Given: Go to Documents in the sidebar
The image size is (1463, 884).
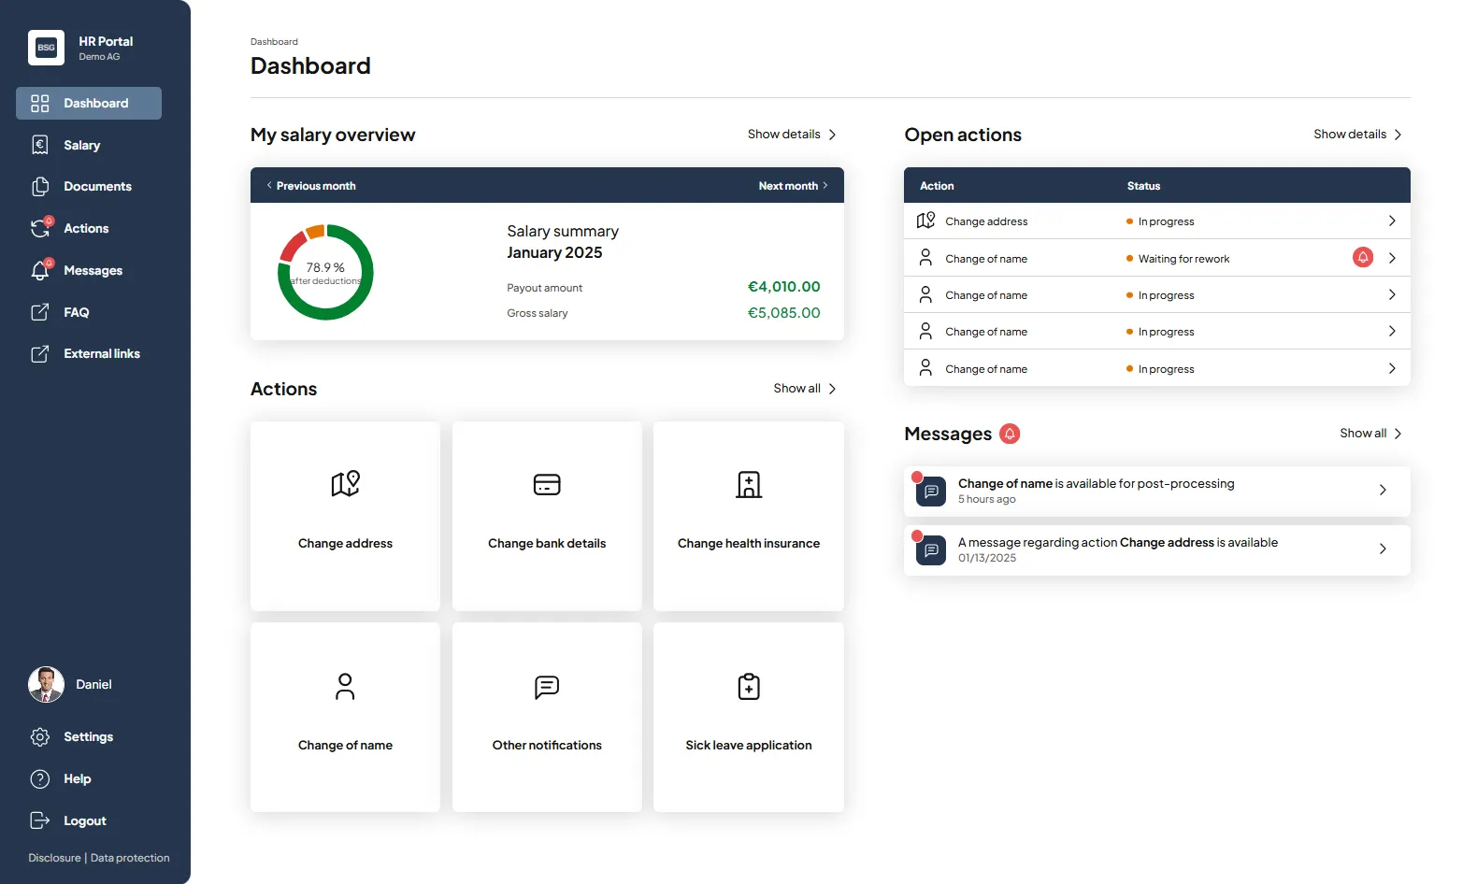Looking at the screenshot, I should (x=97, y=187).
